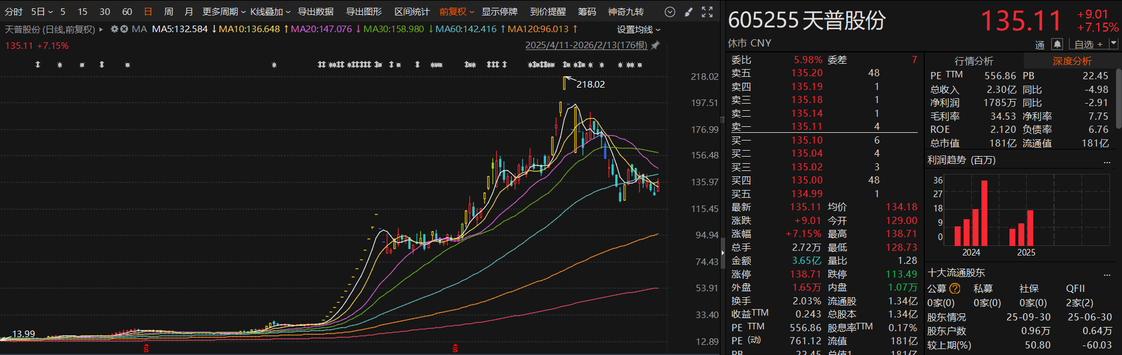
Task: Open the 更多周期 period dropdown
Action: pos(223,12)
